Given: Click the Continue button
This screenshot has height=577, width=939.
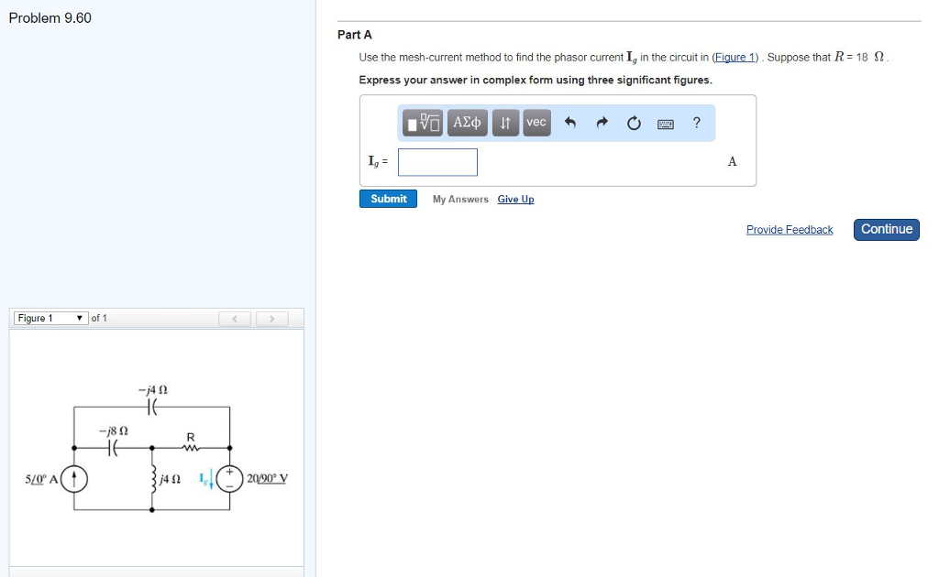Looking at the screenshot, I should point(886,230).
